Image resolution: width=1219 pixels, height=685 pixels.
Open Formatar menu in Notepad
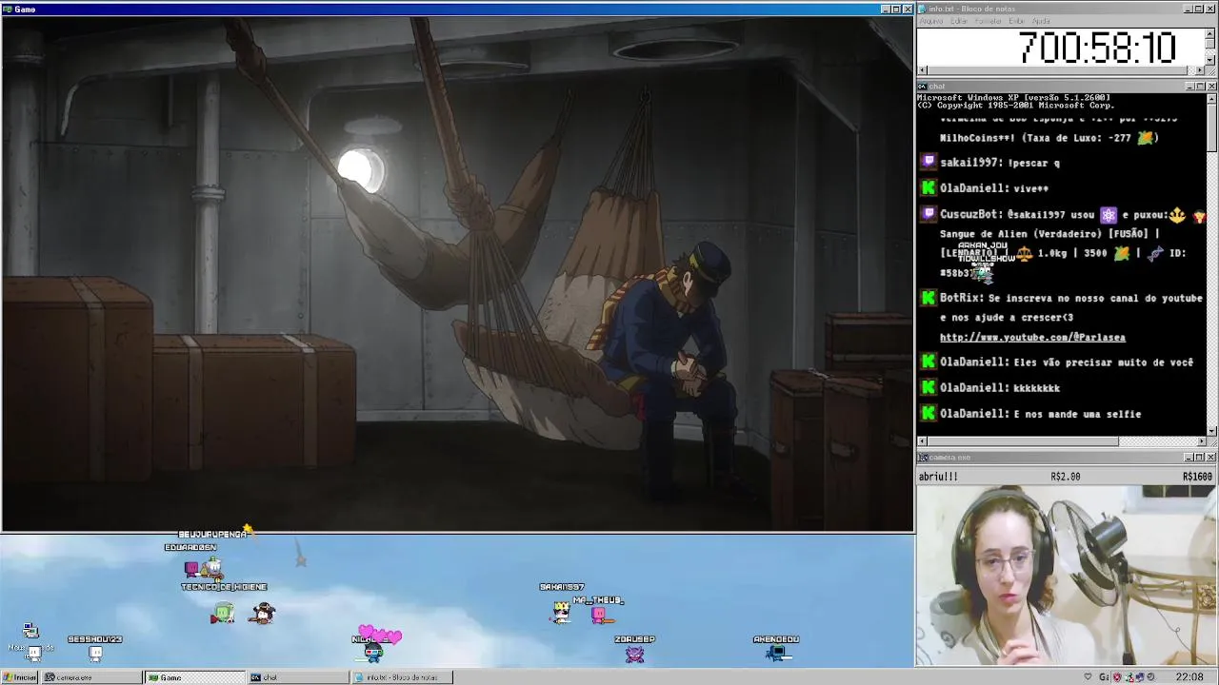click(989, 21)
